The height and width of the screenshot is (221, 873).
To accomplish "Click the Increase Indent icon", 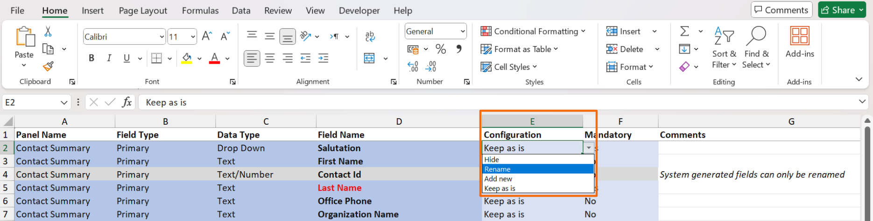I will [323, 58].
